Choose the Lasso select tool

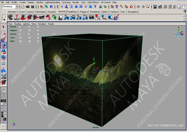click(3, 33)
